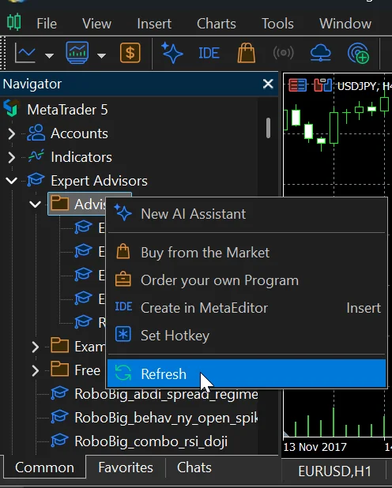Click the radar icon with green plus
The image size is (392, 488).
click(358, 53)
